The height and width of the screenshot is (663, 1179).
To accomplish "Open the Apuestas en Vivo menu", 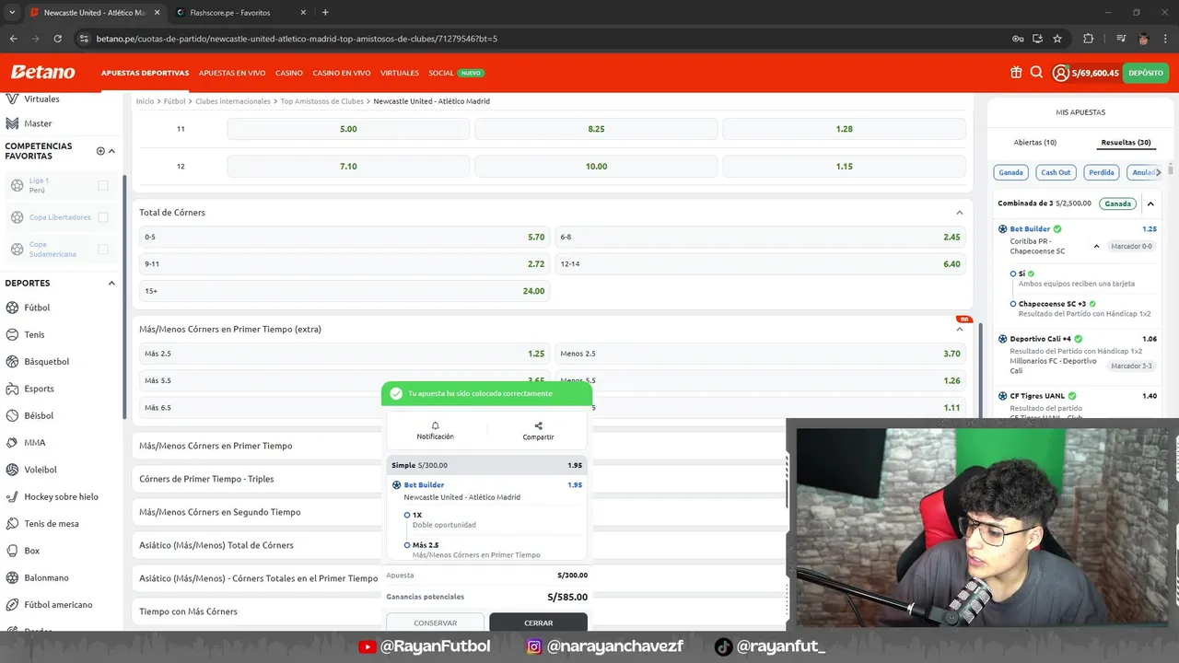I will tap(232, 73).
